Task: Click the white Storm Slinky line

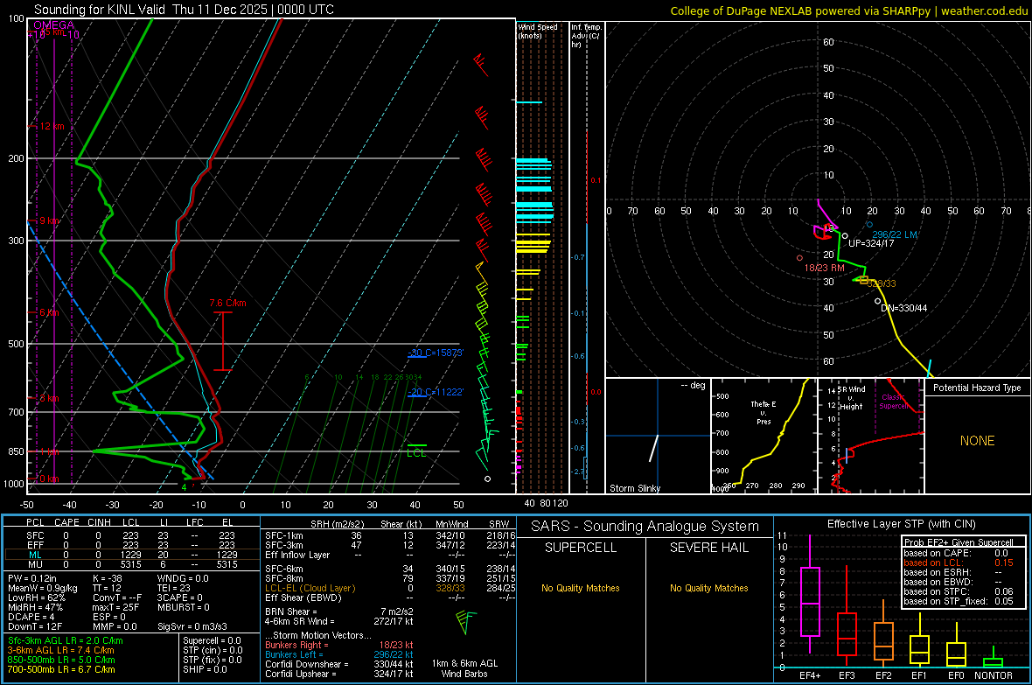Action: (653, 448)
